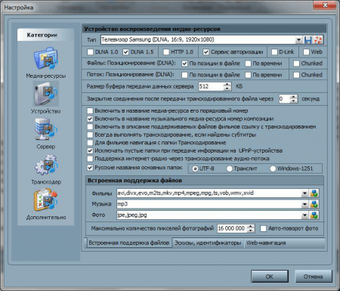The width and height of the screenshot is (340, 291).
Task: Close the Настройка dialog window
Action: click(x=325, y=5)
